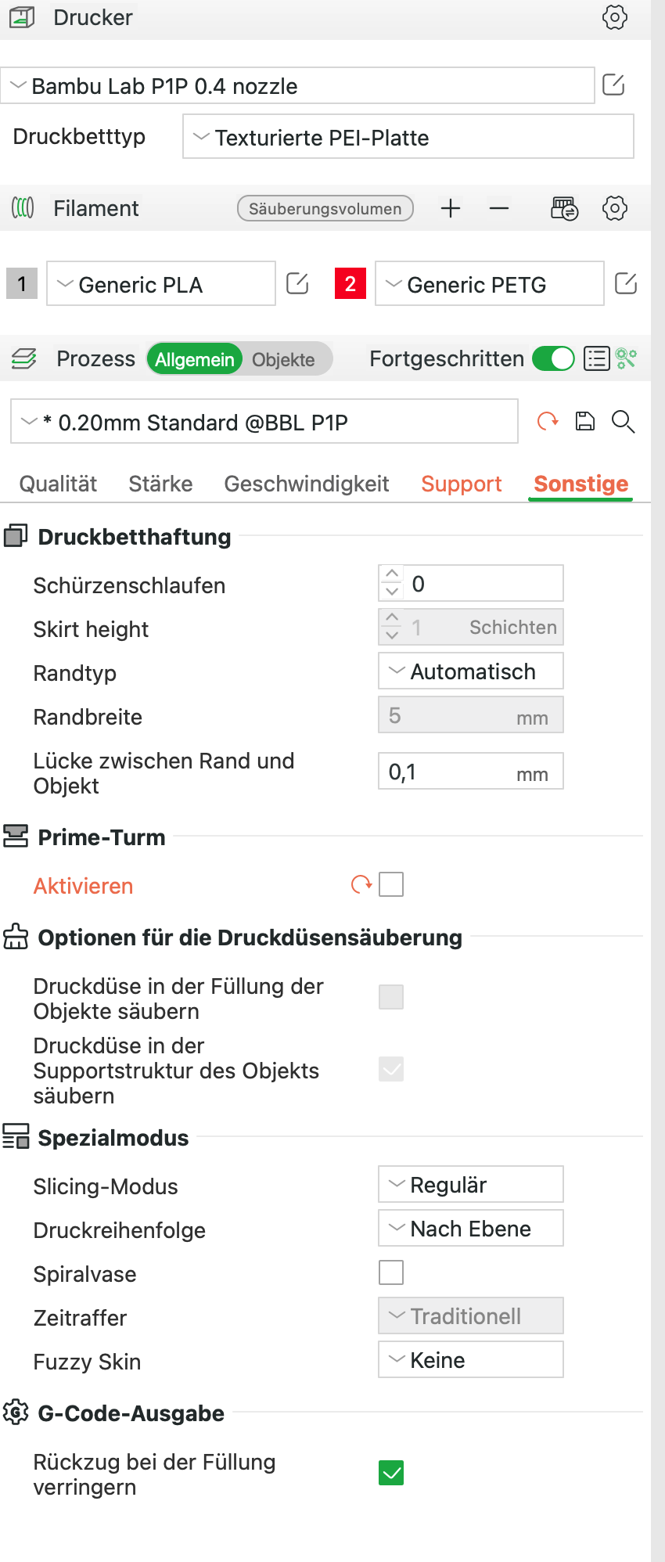Save the process preset via disk icon

(x=585, y=421)
